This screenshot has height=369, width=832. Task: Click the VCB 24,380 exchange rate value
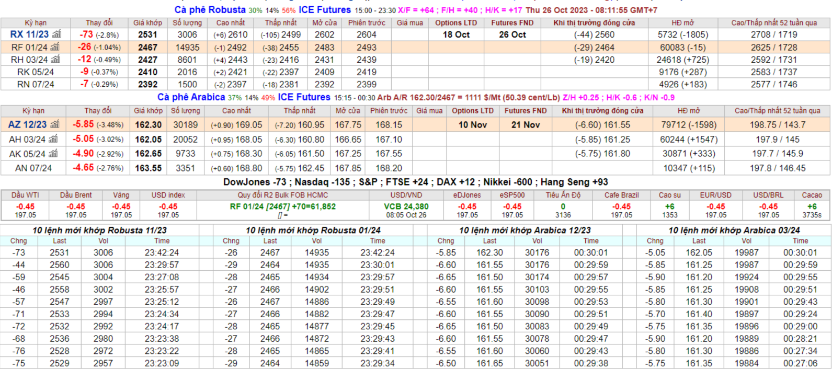406,206
